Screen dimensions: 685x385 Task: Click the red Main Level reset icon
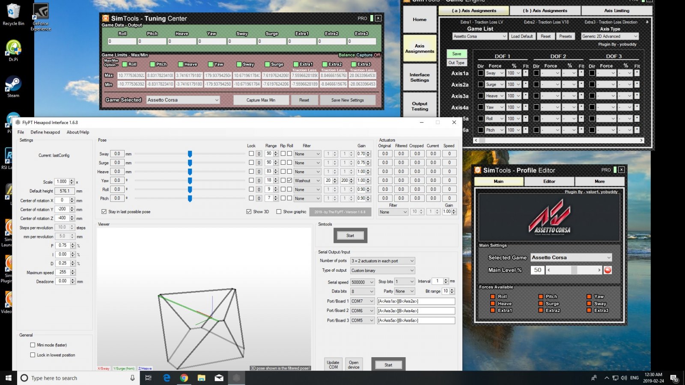pos(608,270)
